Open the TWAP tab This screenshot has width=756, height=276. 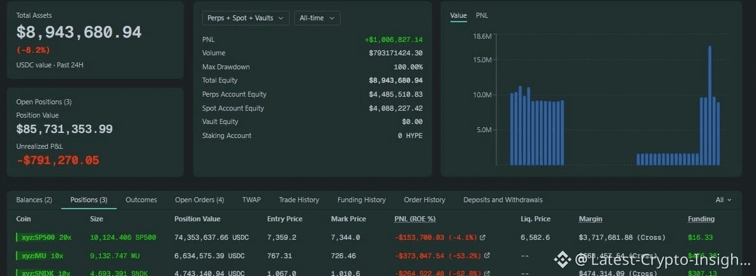pos(251,200)
